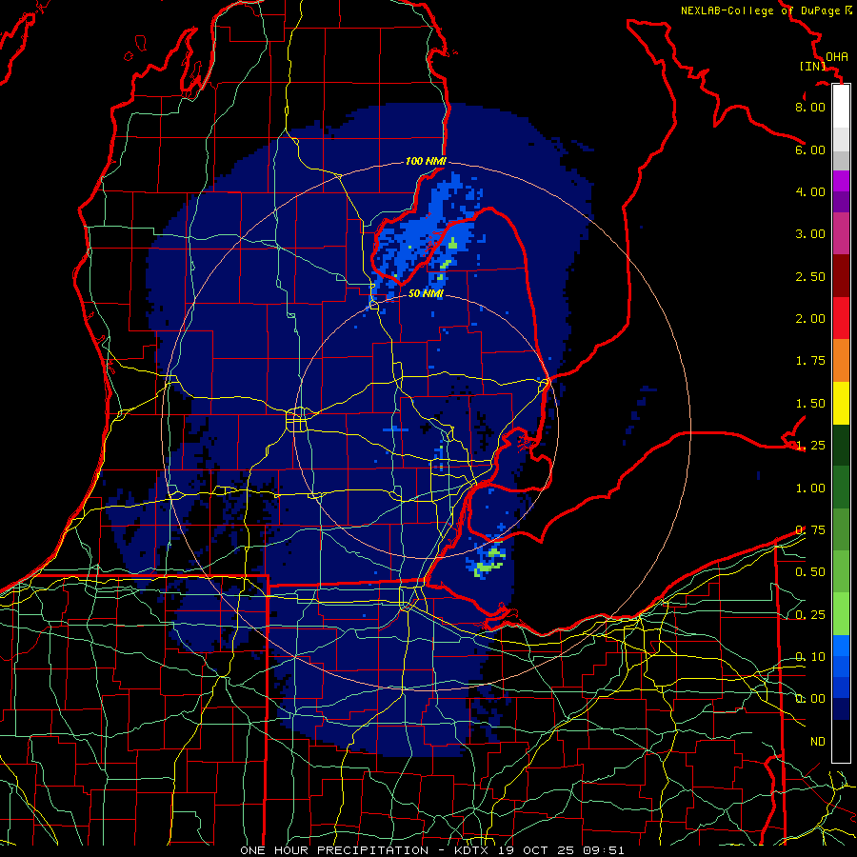
Task: Click the 50 NMI range ring label
Action: pos(426,293)
